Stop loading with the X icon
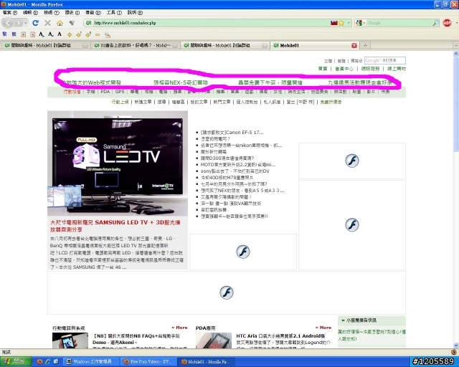The image size is (459, 367). 47,23
